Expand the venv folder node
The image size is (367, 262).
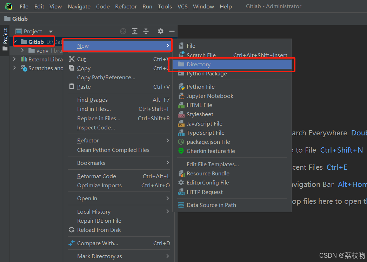click(x=22, y=50)
